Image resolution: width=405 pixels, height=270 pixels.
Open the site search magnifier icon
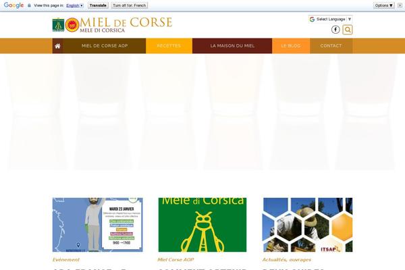coord(348,30)
